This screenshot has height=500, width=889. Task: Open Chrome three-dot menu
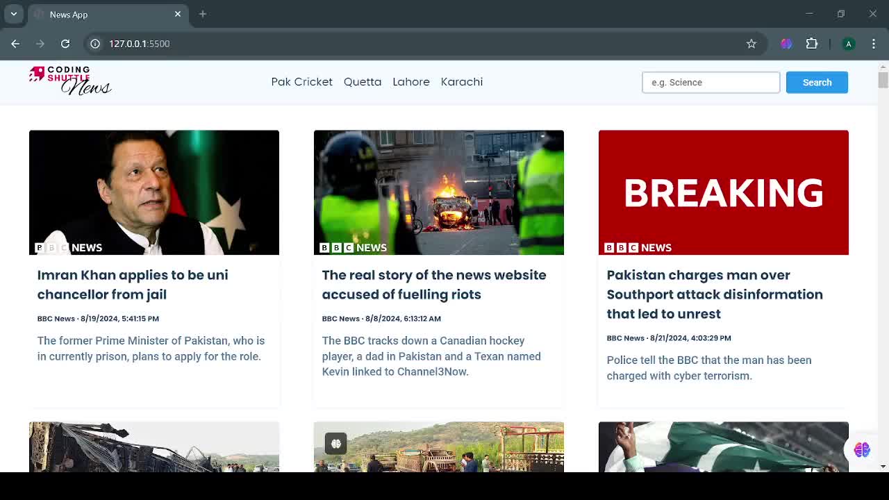(874, 44)
